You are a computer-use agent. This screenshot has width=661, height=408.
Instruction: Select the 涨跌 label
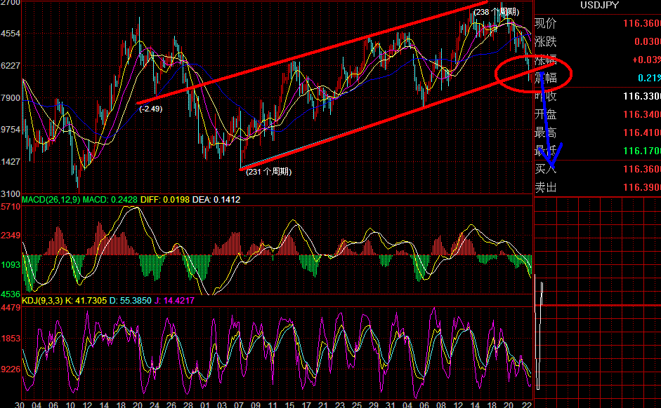pyautogui.click(x=545, y=41)
